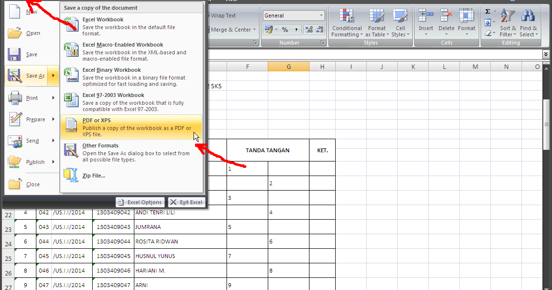Open Number dialog launcher
Image resolution: width=552 pixels, height=290 pixels.
pyautogui.click(x=322, y=43)
